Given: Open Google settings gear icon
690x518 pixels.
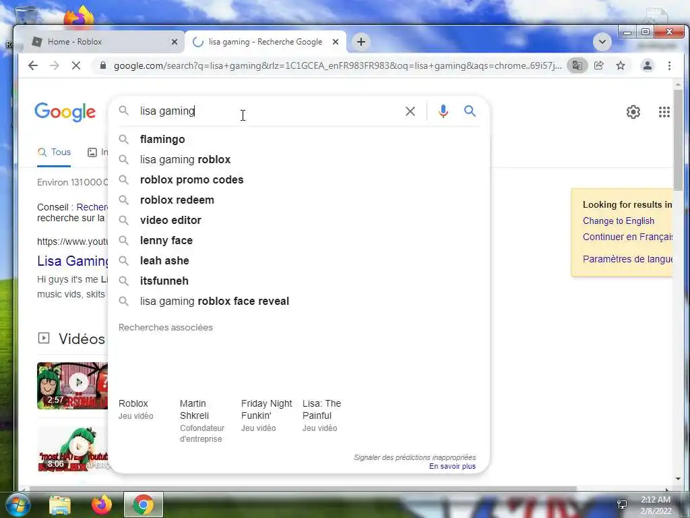Looking at the screenshot, I should pyautogui.click(x=633, y=112).
